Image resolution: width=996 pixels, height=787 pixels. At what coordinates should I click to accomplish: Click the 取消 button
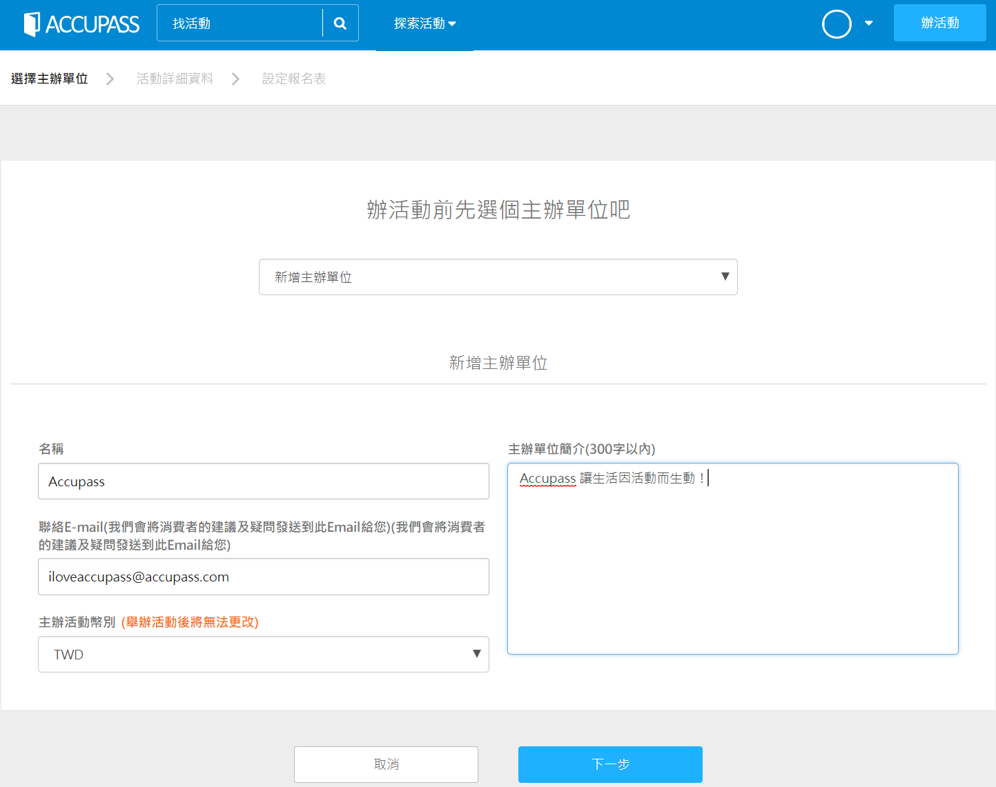386,764
